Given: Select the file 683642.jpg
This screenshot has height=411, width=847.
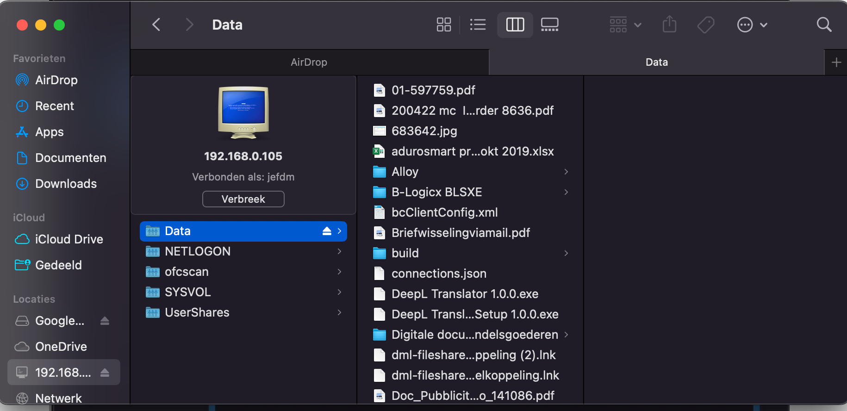Looking at the screenshot, I should click(x=424, y=131).
